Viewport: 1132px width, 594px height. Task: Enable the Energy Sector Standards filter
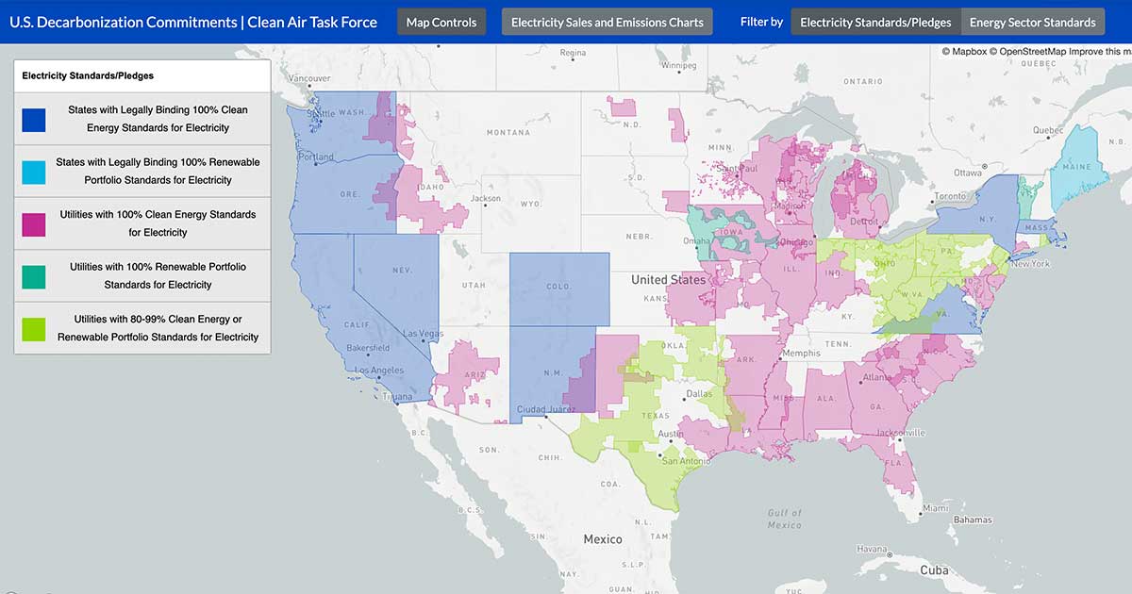[x=1033, y=21]
